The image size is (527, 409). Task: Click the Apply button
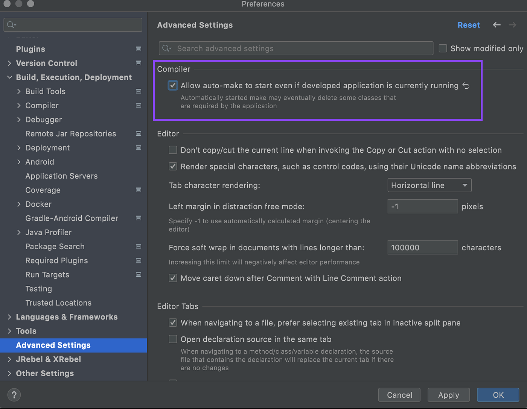(449, 395)
